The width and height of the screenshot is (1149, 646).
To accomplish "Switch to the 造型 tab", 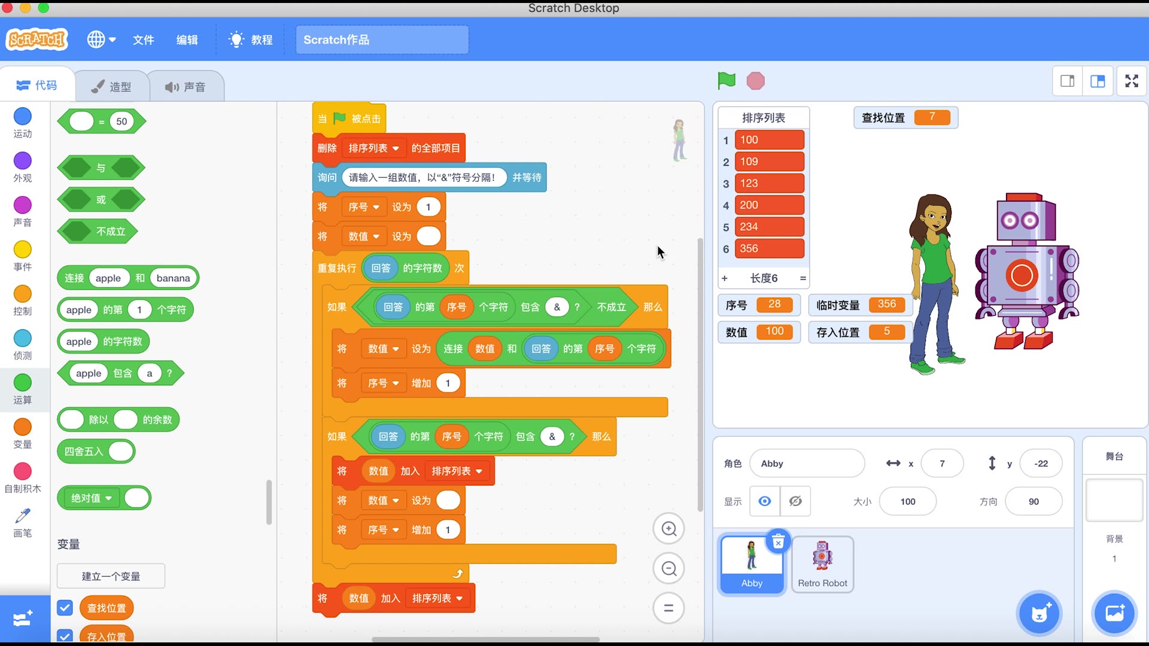I will pos(111,86).
